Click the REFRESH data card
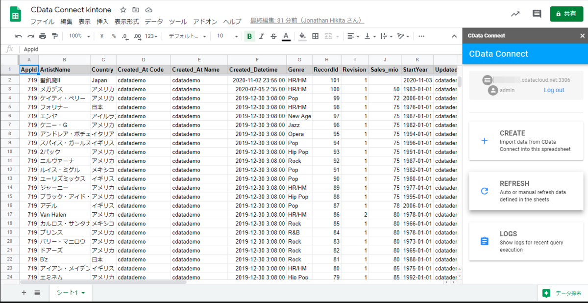The height and width of the screenshot is (303, 588). pos(526,191)
